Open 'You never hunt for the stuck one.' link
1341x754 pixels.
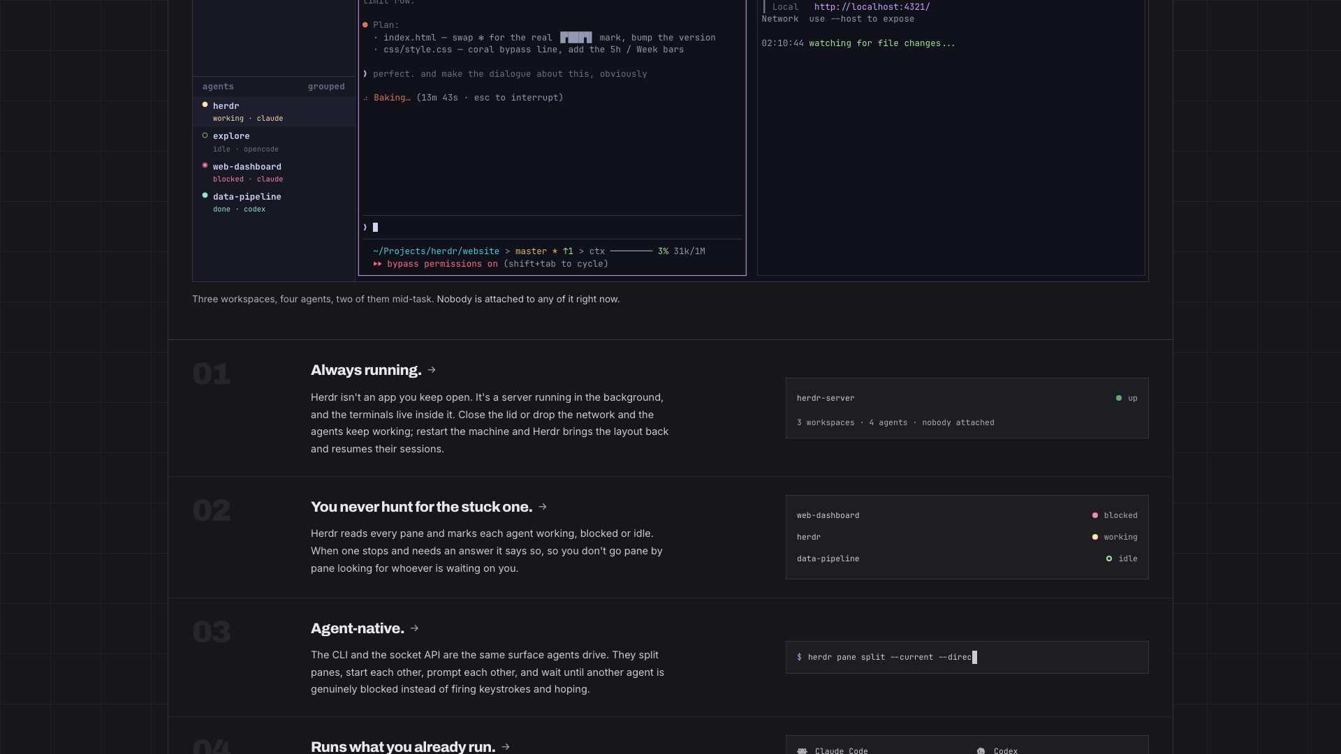[421, 507]
